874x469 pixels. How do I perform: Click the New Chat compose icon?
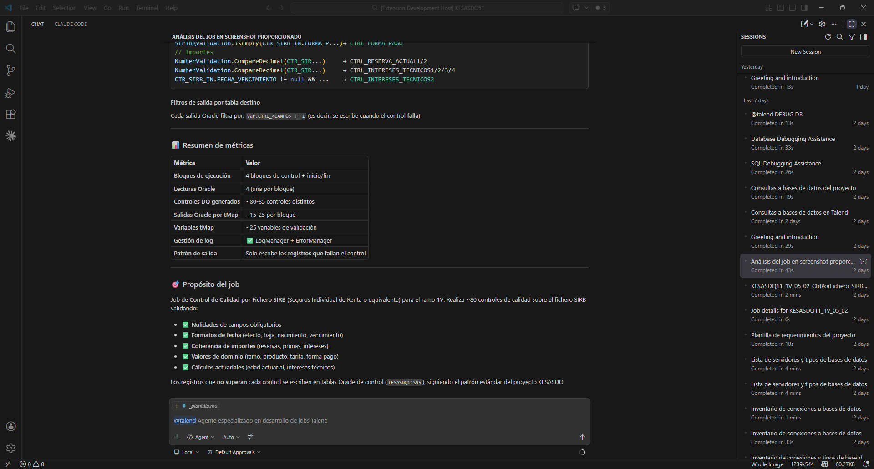804,24
